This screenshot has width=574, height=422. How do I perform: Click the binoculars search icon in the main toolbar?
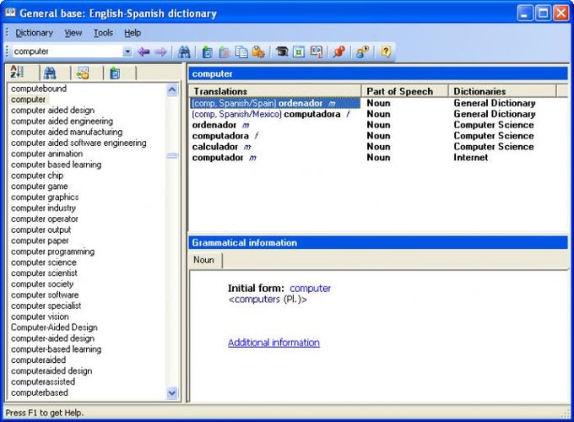tap(184, 52)
